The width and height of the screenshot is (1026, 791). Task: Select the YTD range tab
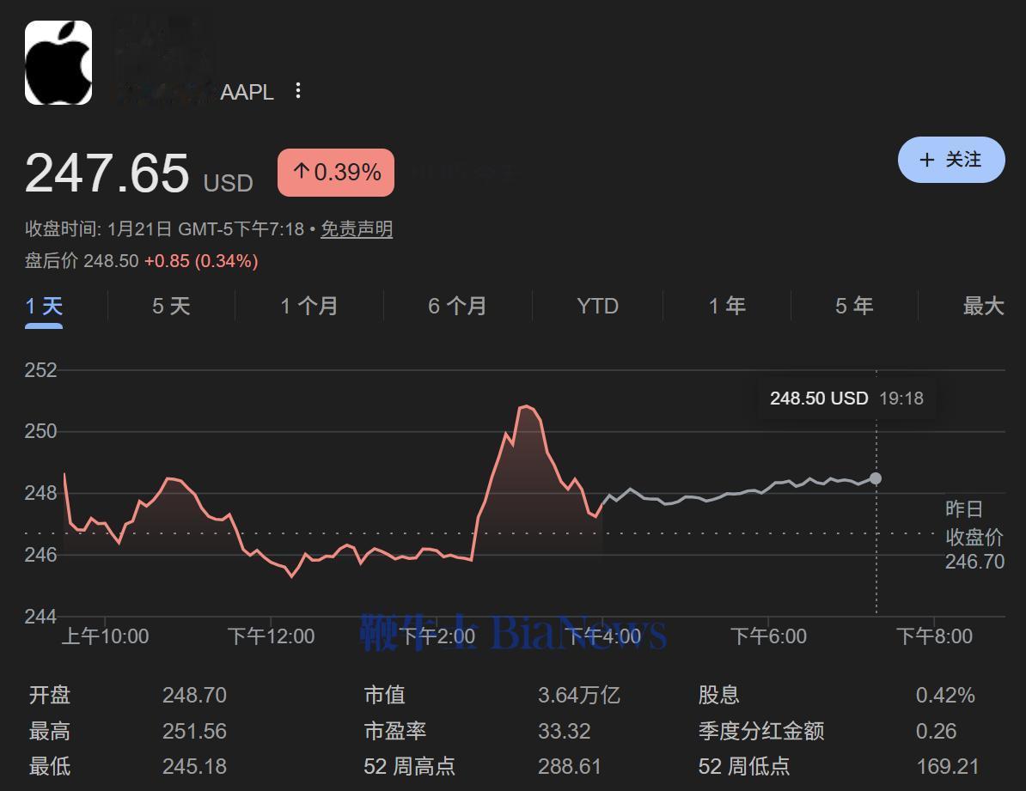597,307
